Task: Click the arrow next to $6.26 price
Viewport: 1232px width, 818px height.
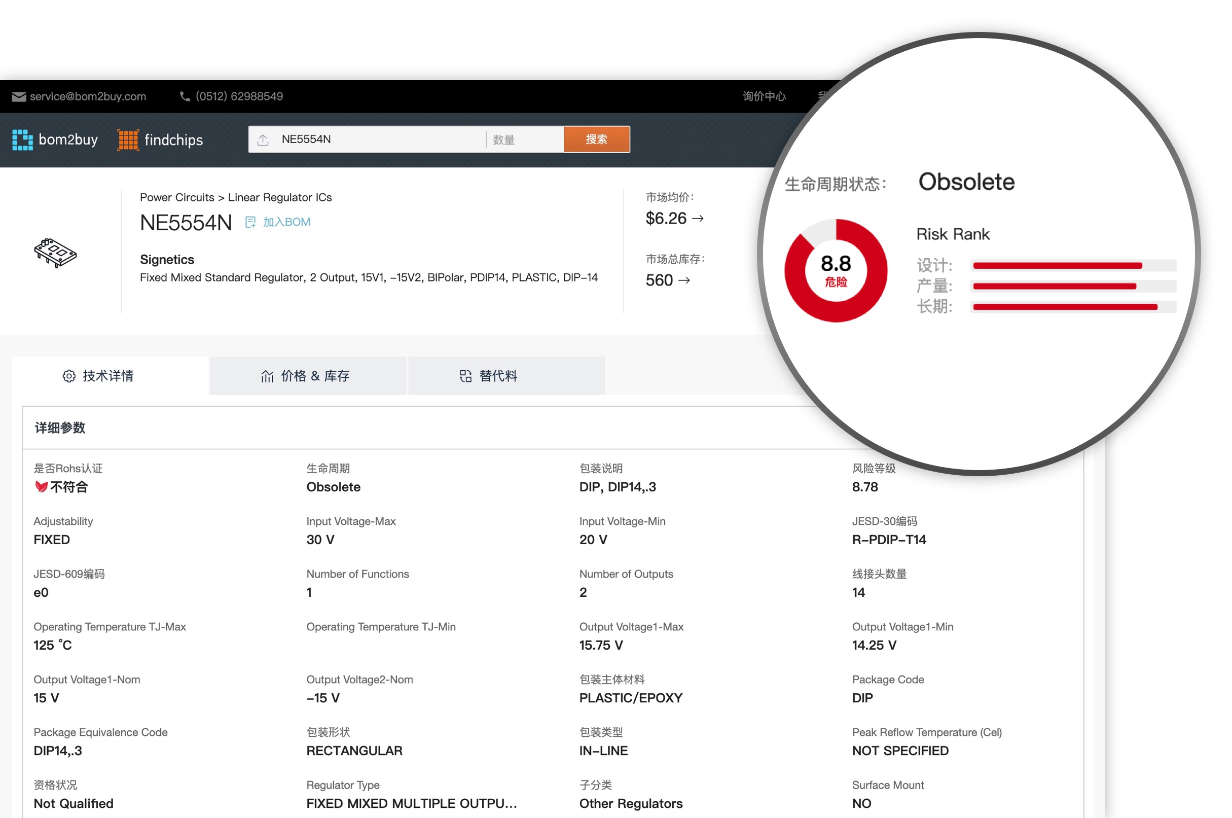Action: [697, 219]
